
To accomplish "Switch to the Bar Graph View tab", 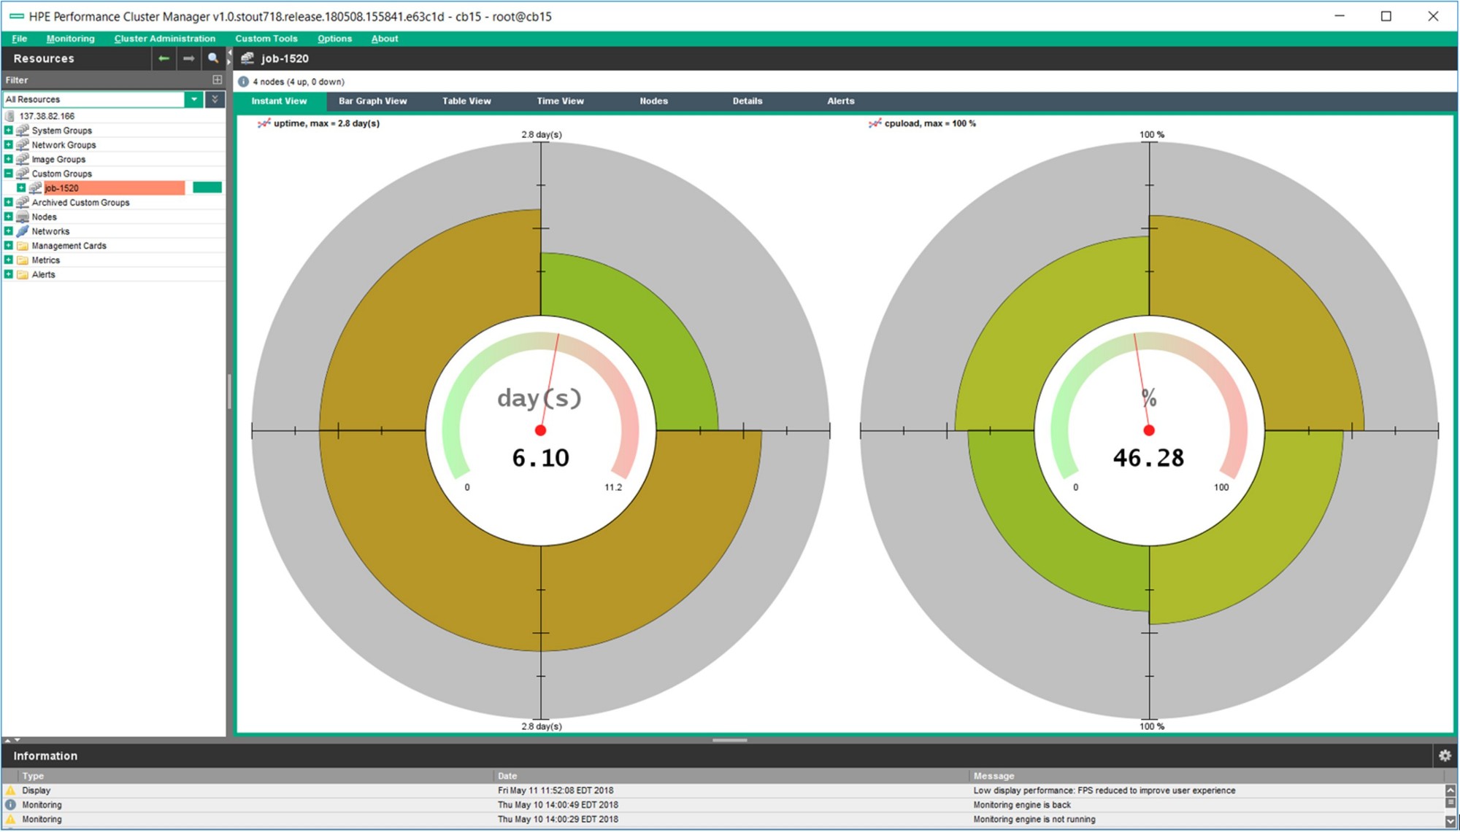I will click(x=372, y=101).
